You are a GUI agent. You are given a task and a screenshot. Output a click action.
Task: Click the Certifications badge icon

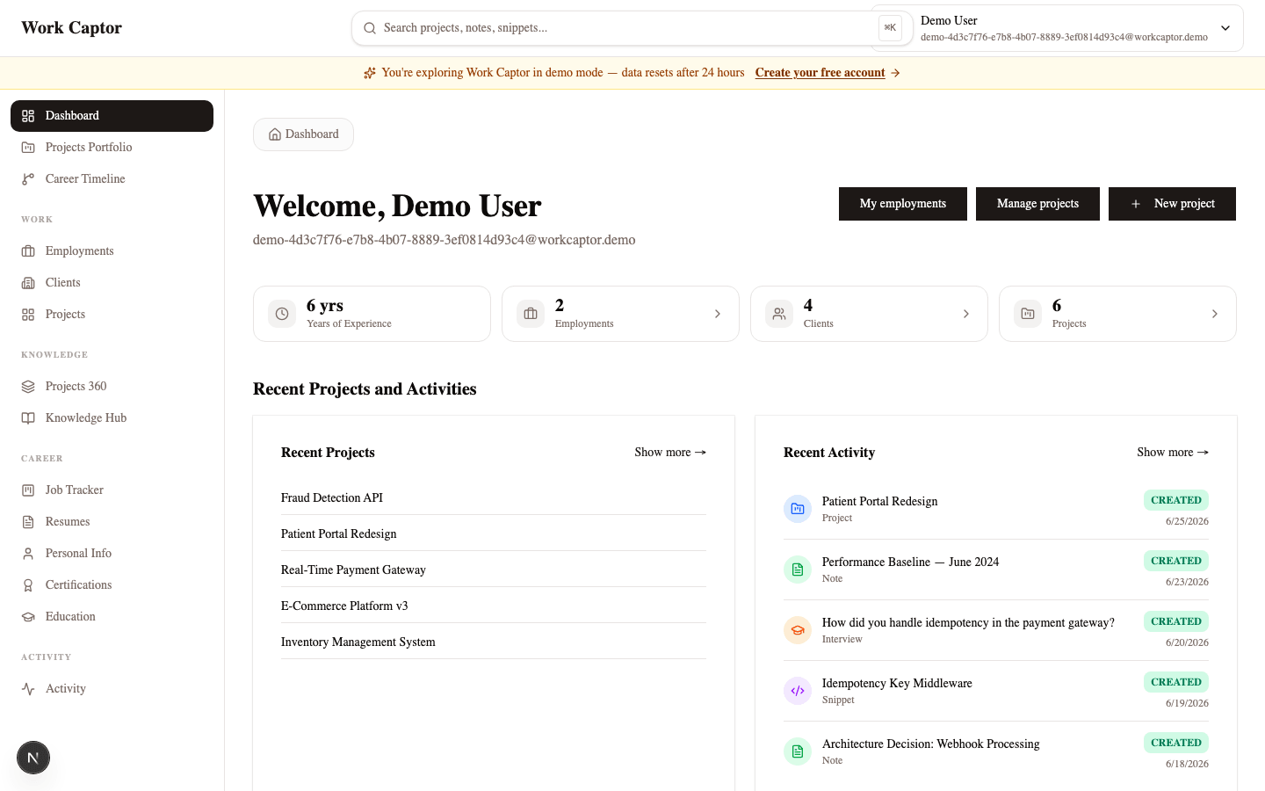coord(28,585)
